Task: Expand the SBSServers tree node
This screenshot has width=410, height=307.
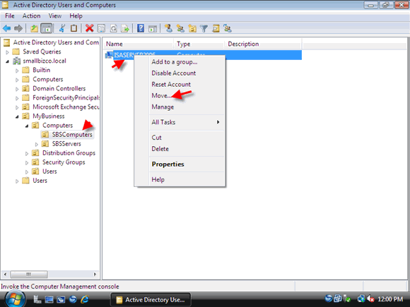Action: point(37,144)
